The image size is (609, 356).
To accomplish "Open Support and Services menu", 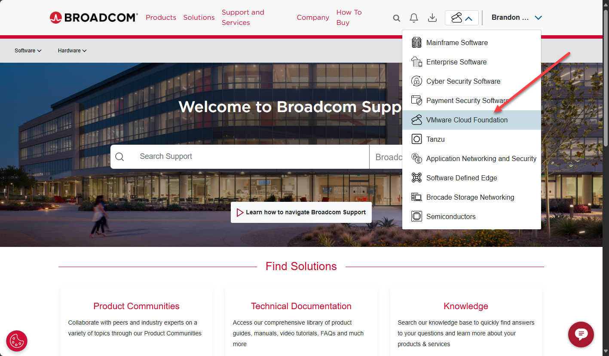I will point(243,18).
